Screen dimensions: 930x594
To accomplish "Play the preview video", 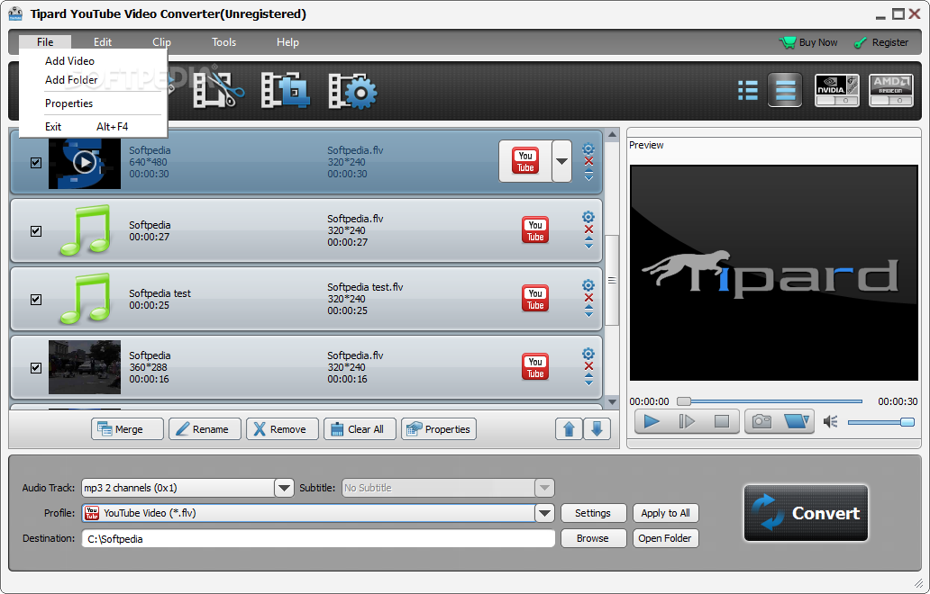I will tap(652, 421).
